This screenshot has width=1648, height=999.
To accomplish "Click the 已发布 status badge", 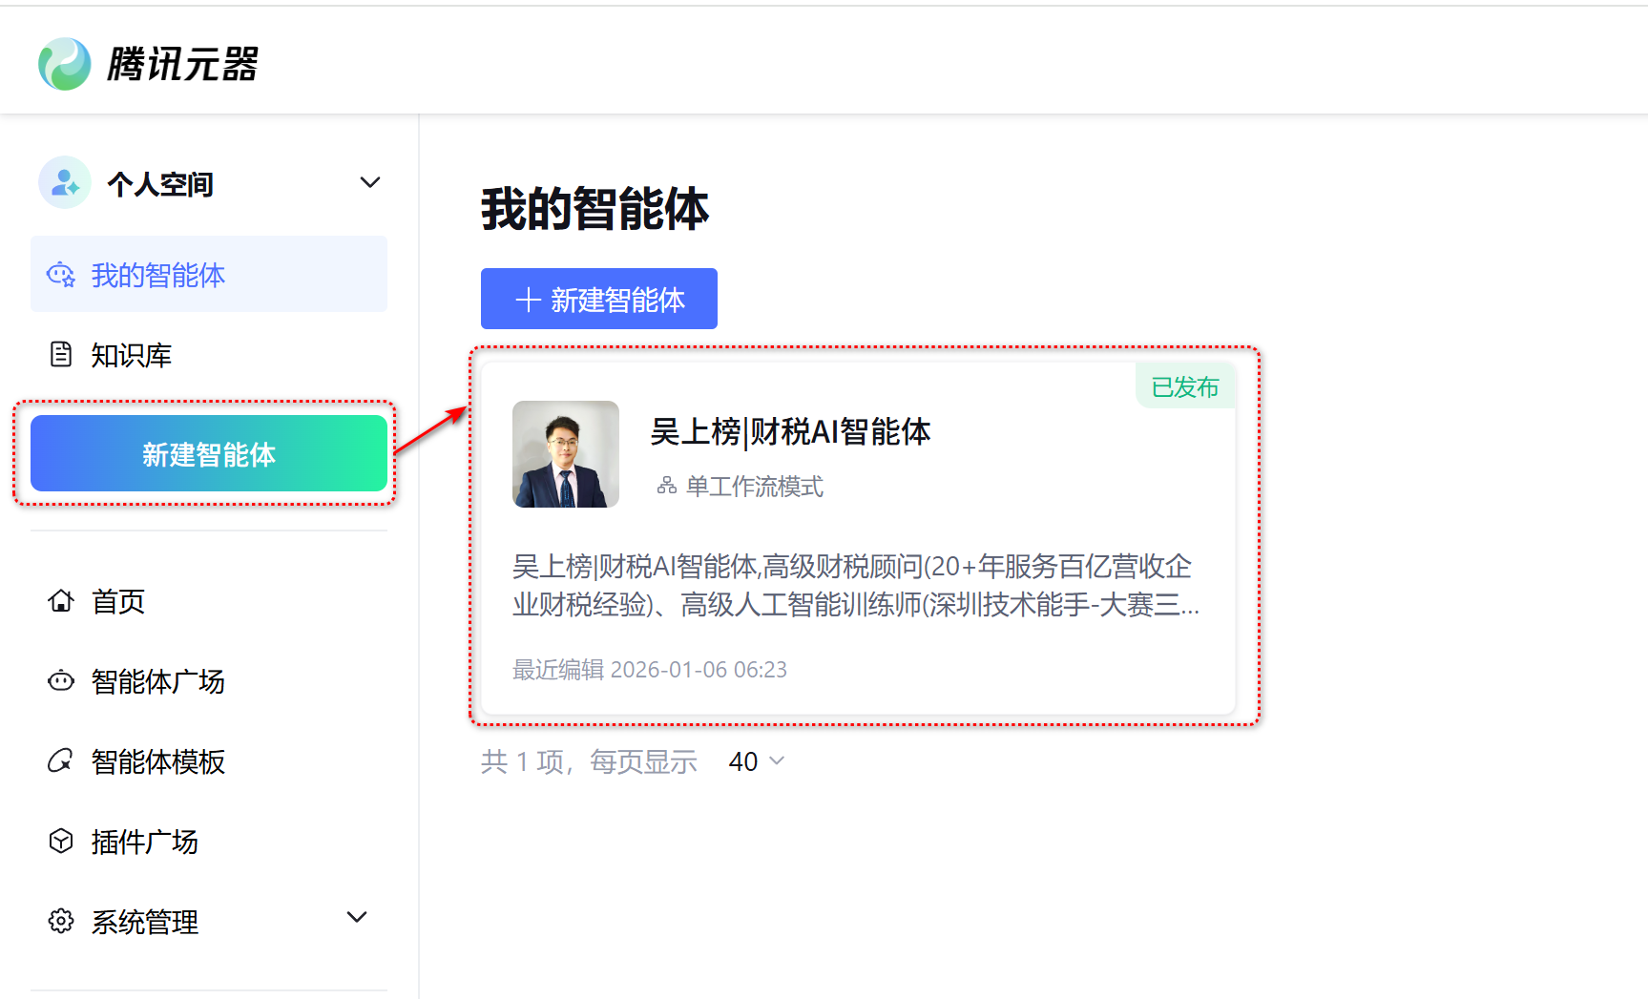I will (x=1184, y=387).
